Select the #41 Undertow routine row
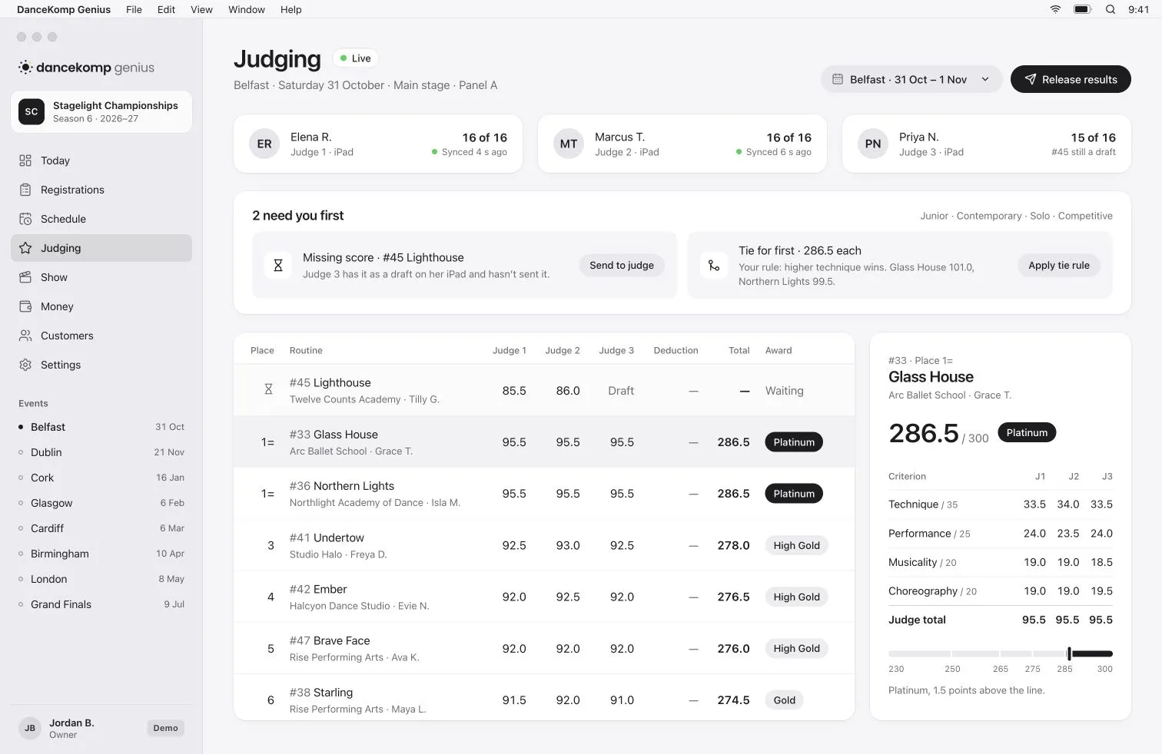 pos(544,545)
